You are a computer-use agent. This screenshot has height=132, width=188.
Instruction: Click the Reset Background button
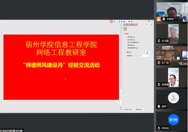pyautogui.click(x=139, y=110)
